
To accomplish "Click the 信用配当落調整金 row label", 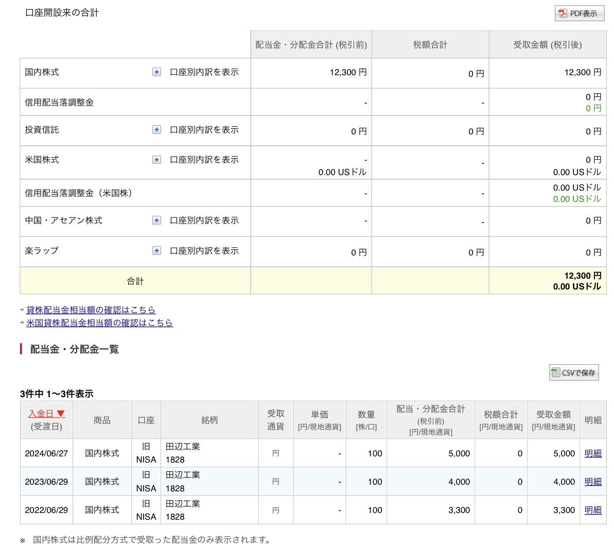I will click(x=59, y=102).
